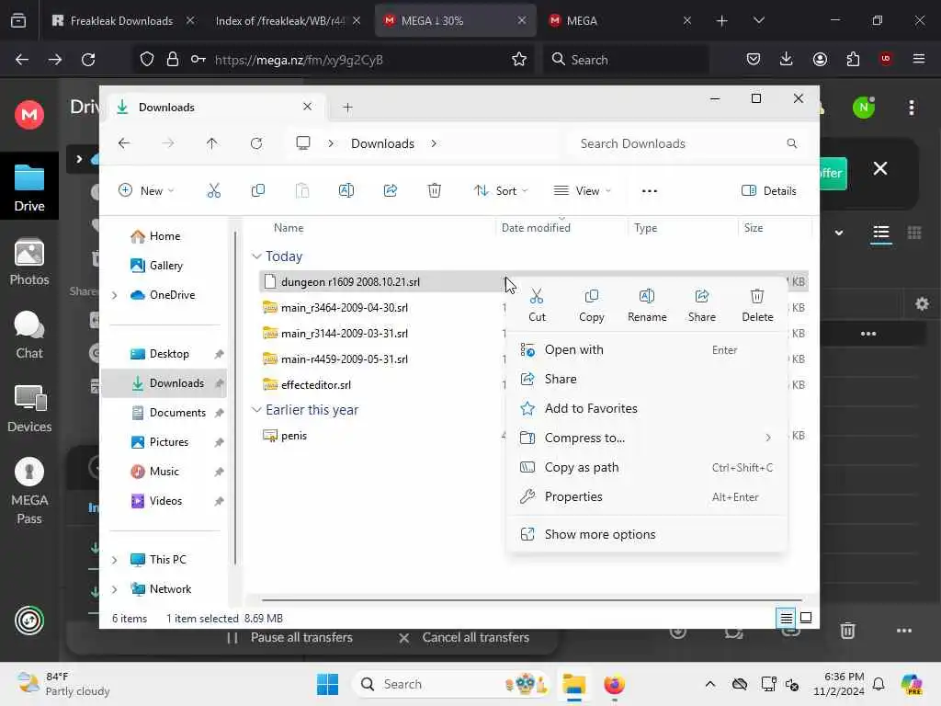
Task: Click Cancel all transfers
Action: (x=464, y=638)
